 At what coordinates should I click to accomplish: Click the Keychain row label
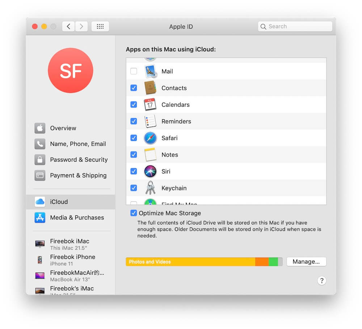coord(174,188)
